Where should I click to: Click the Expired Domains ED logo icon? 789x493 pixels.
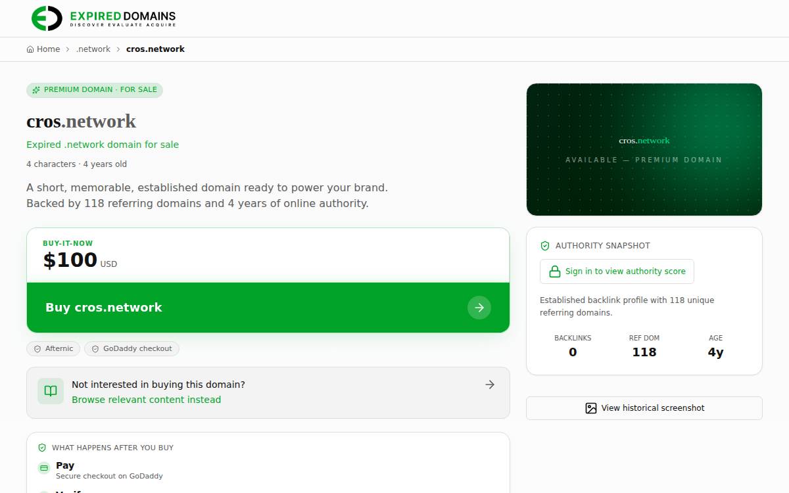47,18
